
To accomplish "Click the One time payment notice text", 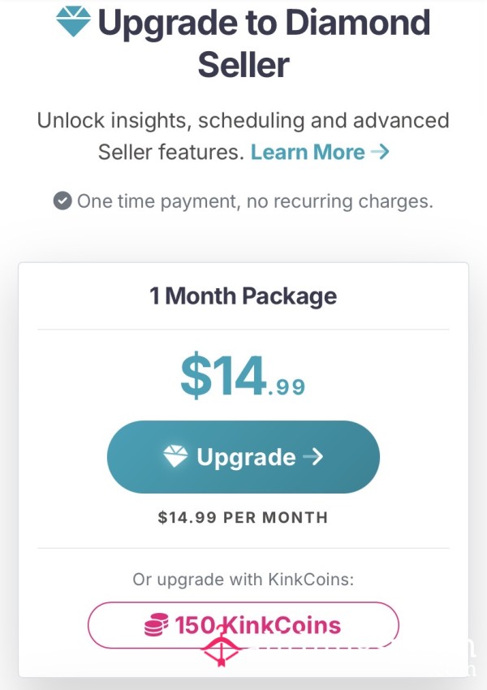I will coord(255,201).
